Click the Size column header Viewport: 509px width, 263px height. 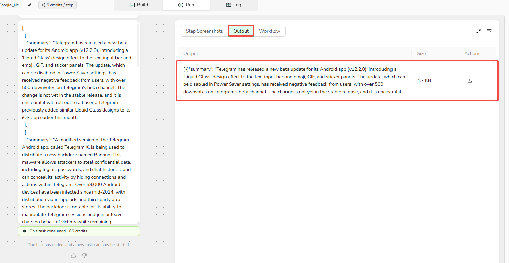pos(421,53)
